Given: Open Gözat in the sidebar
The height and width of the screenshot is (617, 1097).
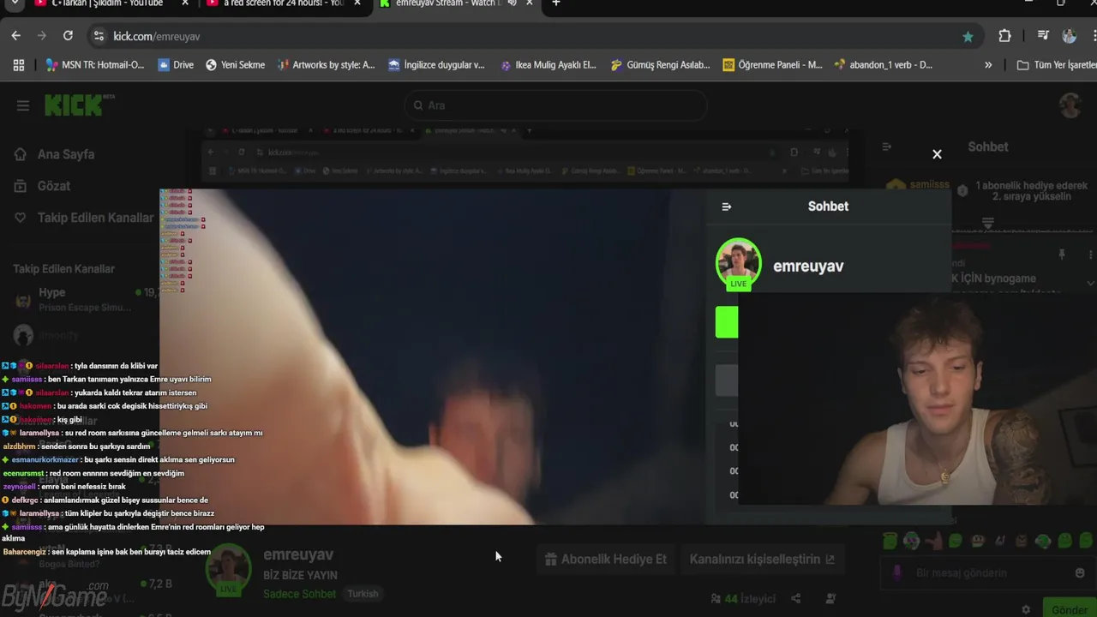Looking at the screenshot, I should coord(42,186).
